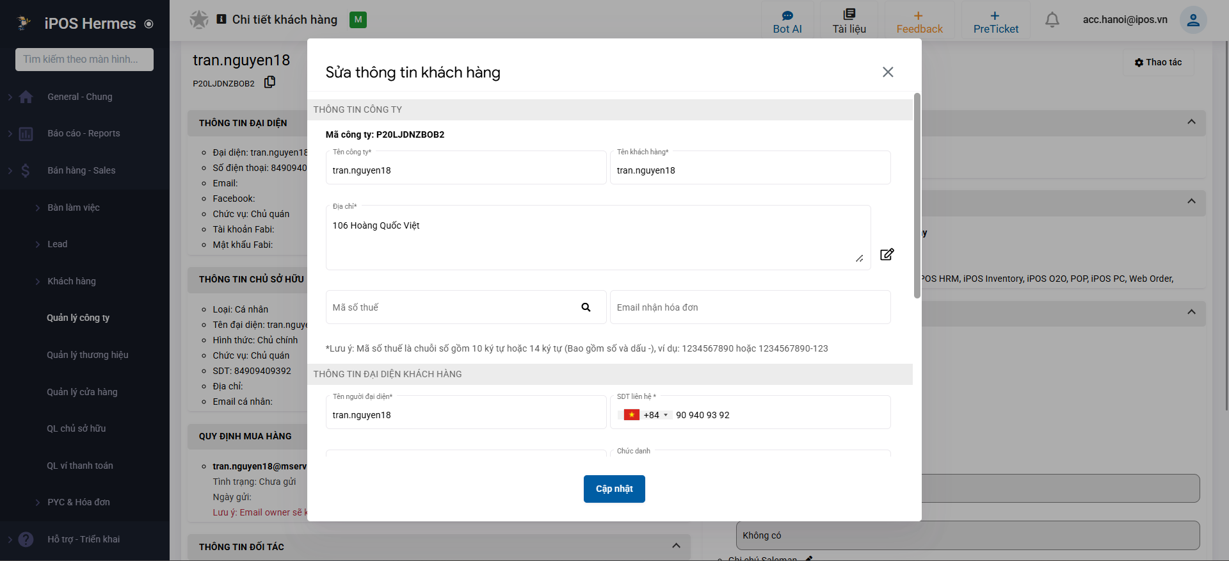This screenshot has height=561, width=1229.
Task: Expand the Lead submenu
Action: (x=38, y=244)
